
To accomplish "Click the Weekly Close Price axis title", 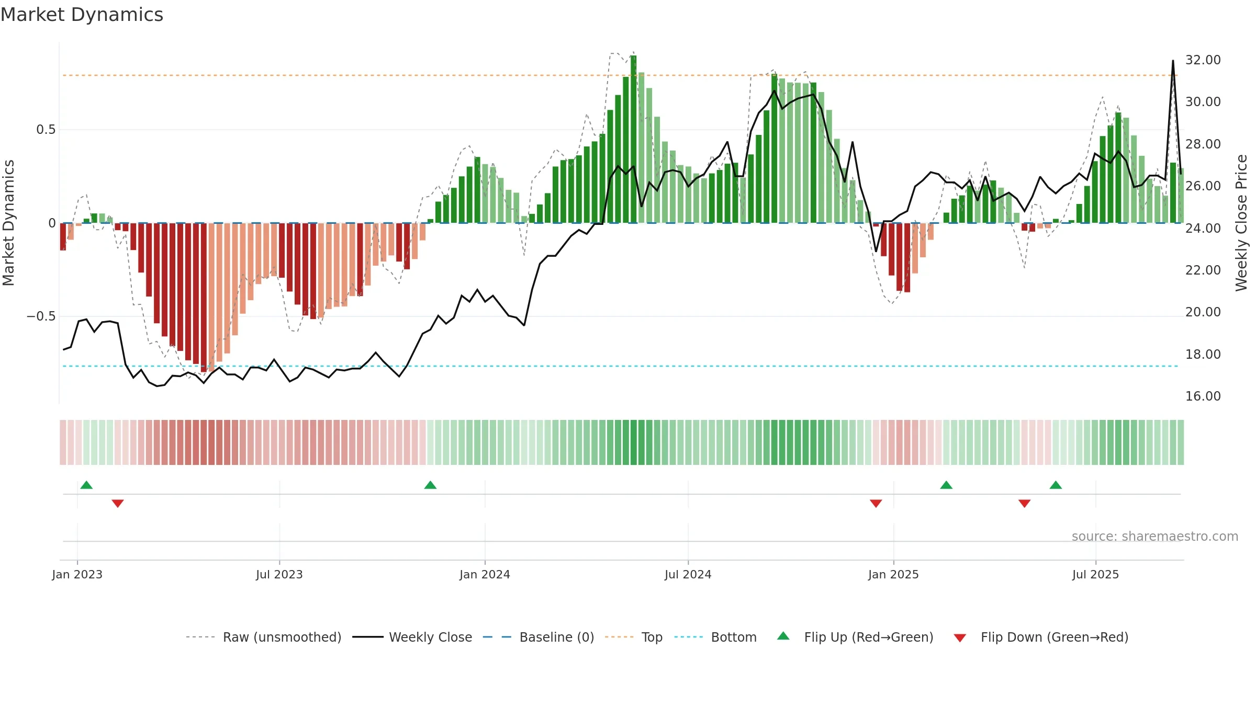I will point(1241,223).
